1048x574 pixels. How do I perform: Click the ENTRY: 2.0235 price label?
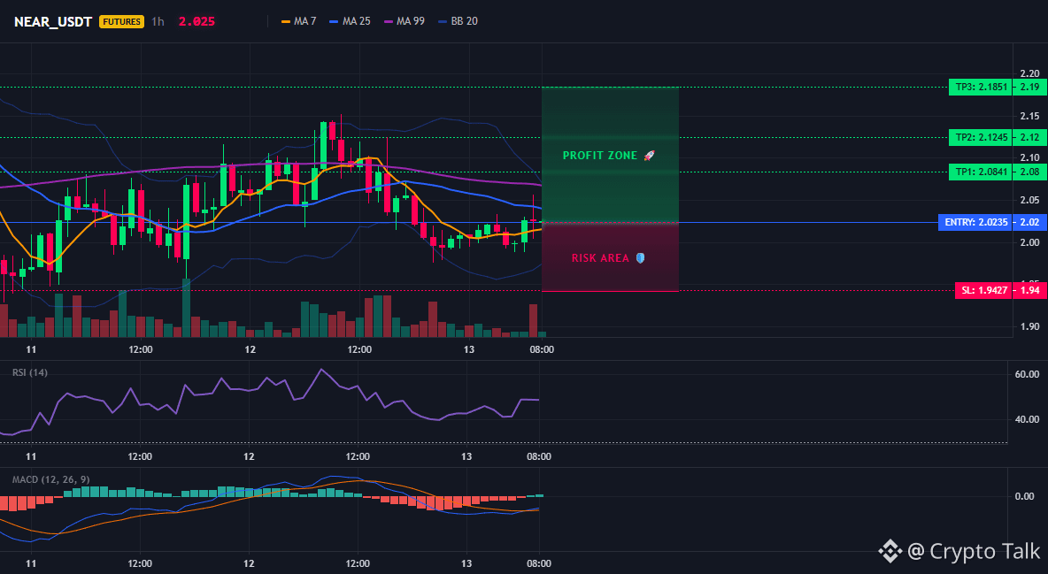tap(975, 223)
